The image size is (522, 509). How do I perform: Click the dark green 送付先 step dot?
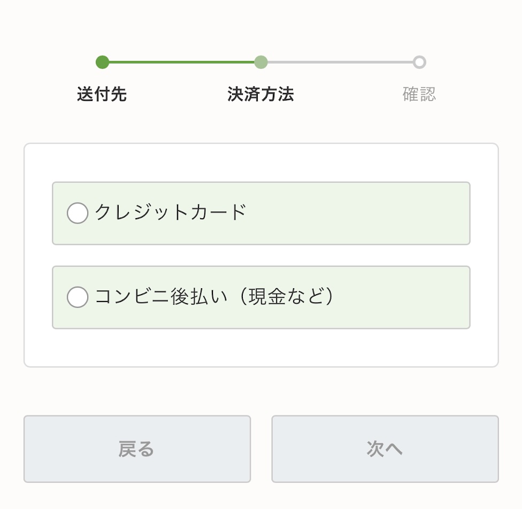(x=102, y=62)
